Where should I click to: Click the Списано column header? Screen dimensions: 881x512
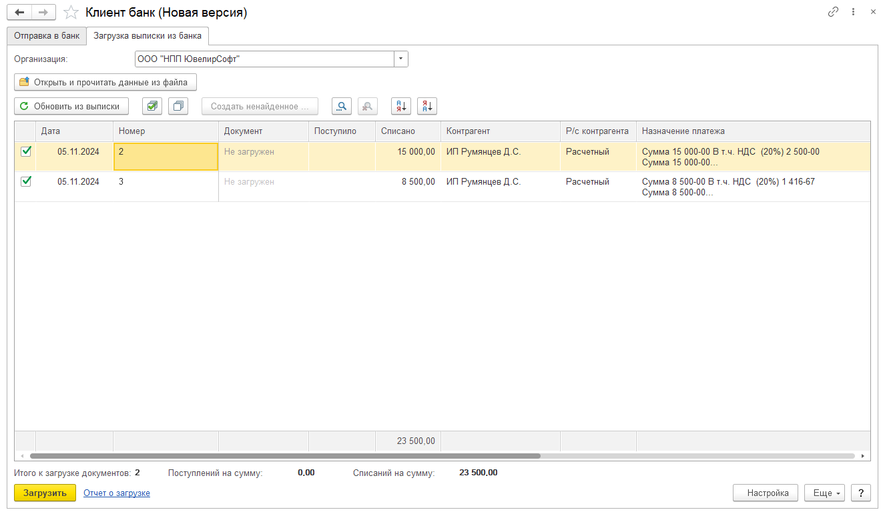click(408, 131)
